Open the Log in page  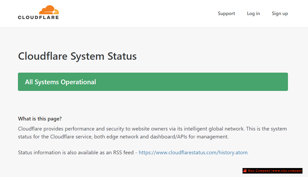click(x=253, y=13)
